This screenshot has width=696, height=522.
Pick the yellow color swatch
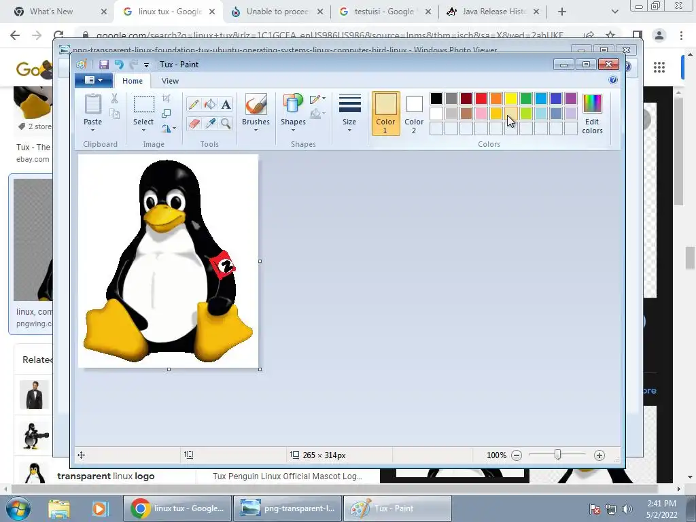point(510,98)
